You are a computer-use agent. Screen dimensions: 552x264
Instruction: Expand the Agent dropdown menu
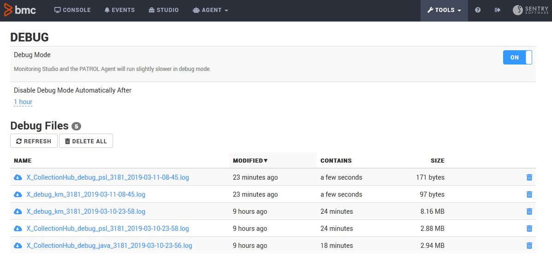(210, 10)
